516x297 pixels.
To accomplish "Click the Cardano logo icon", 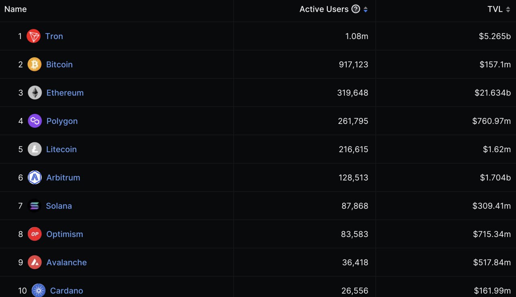I will pyautogui.click(x=38, y=290).
